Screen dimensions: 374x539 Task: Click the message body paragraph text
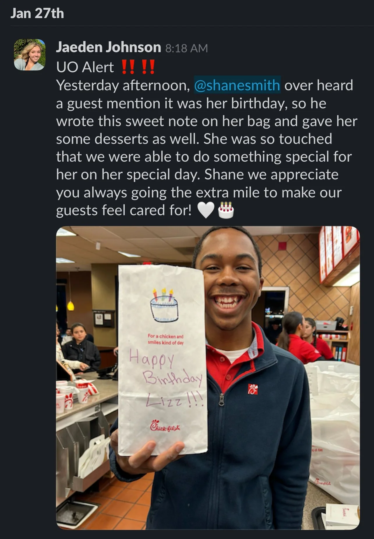(207, 148)
